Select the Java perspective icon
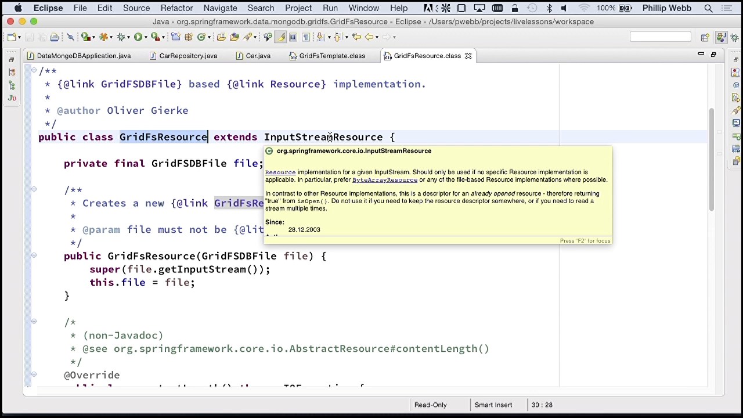 pyautogui.click(x=721, y=37)
